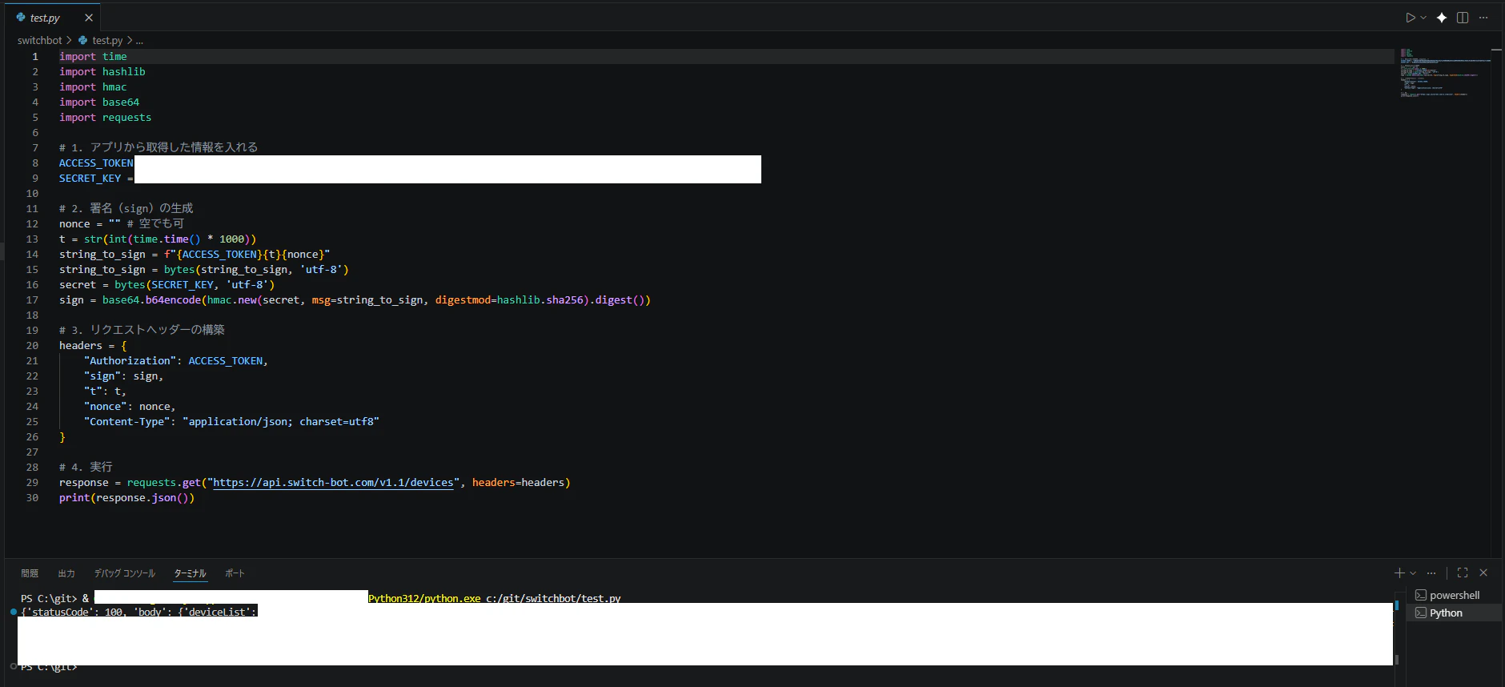The width and height of the screenshot is (1505, 687).
Task: Click the 'headers = {' line
Action: click(93, 346)
